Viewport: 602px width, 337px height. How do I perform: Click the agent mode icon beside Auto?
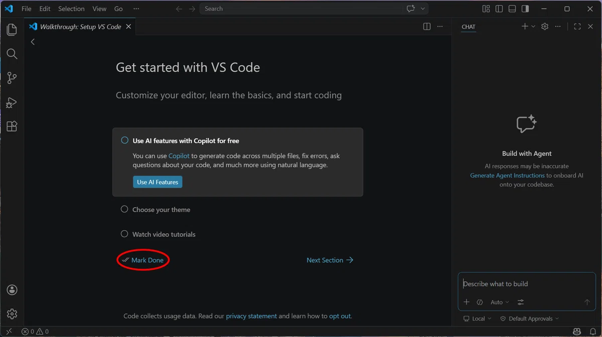(x=480, y=302)
